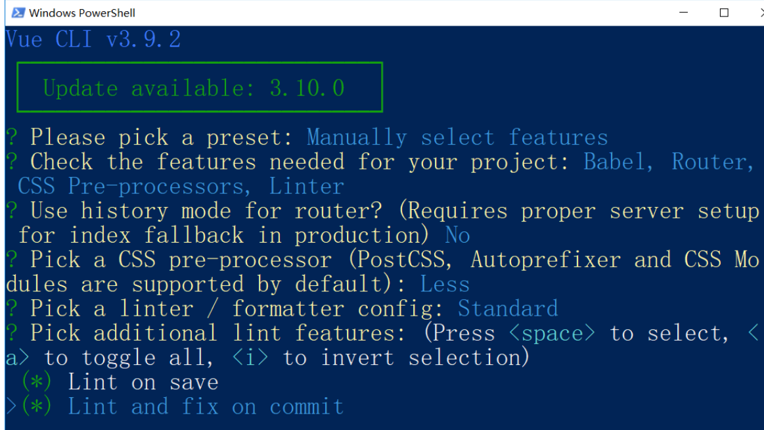Click the Update available: 3.10.0 notice box

pos(200,87)
